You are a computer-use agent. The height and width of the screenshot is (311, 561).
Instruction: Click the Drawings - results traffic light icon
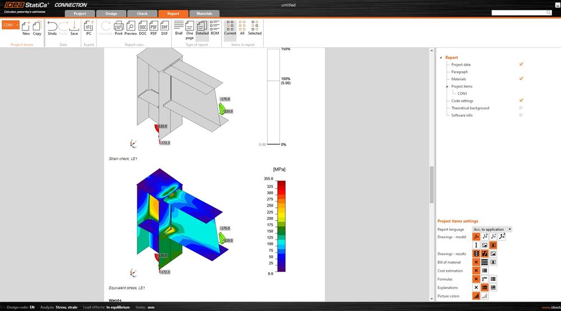click(476, 253)
